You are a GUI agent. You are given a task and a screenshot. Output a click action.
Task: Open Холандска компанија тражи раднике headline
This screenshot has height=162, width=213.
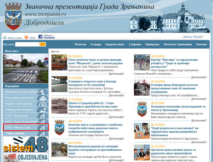point(178,108)
